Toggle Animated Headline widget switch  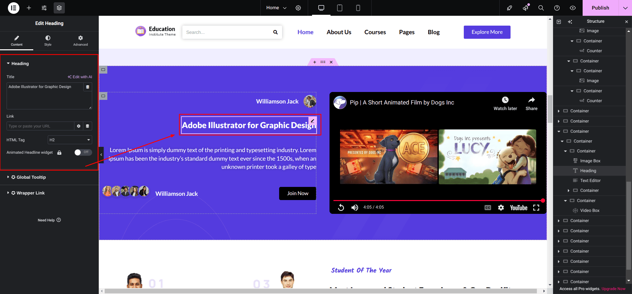[83, 152]
